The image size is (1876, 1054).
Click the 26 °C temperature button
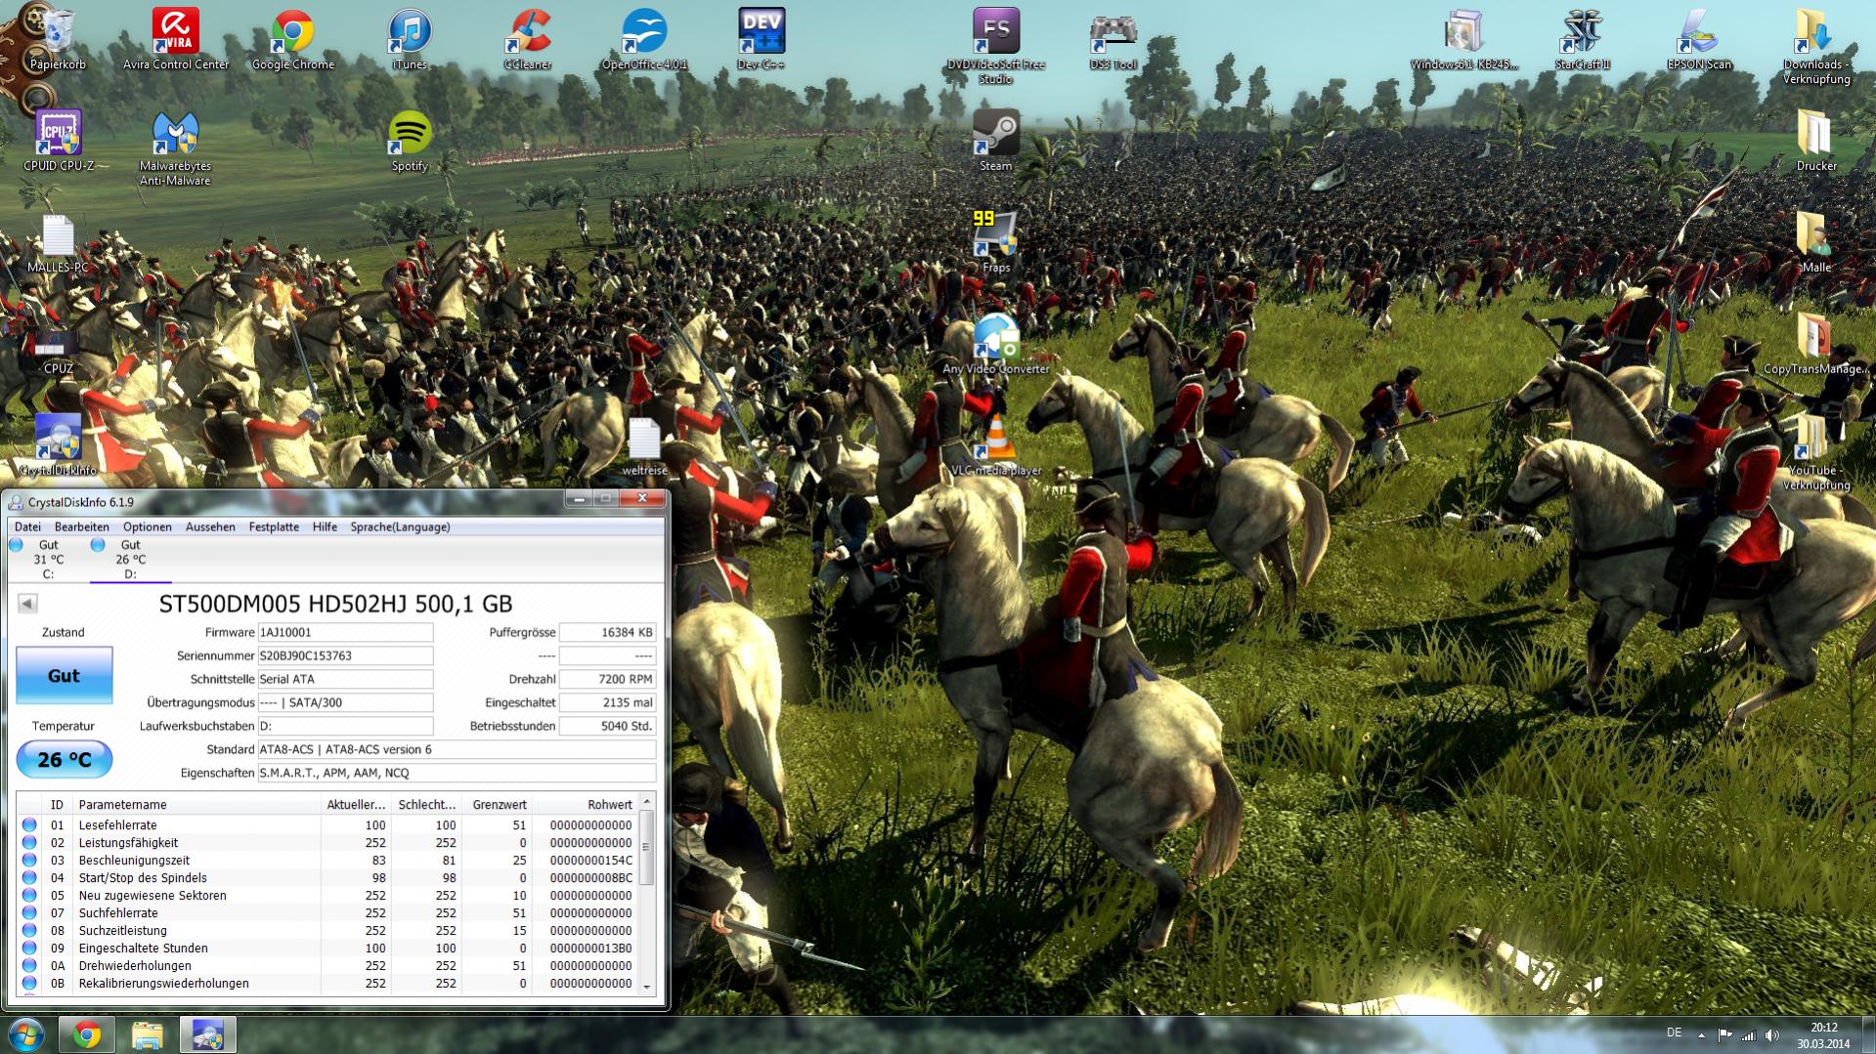click(65, 759)
